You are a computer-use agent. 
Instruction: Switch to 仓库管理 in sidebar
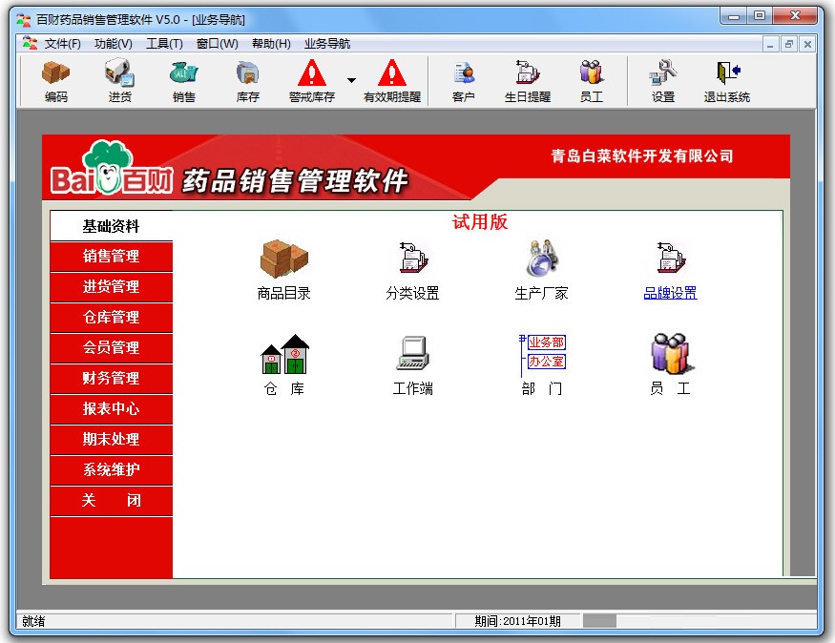pyautogui.click(x=112, y=318)
